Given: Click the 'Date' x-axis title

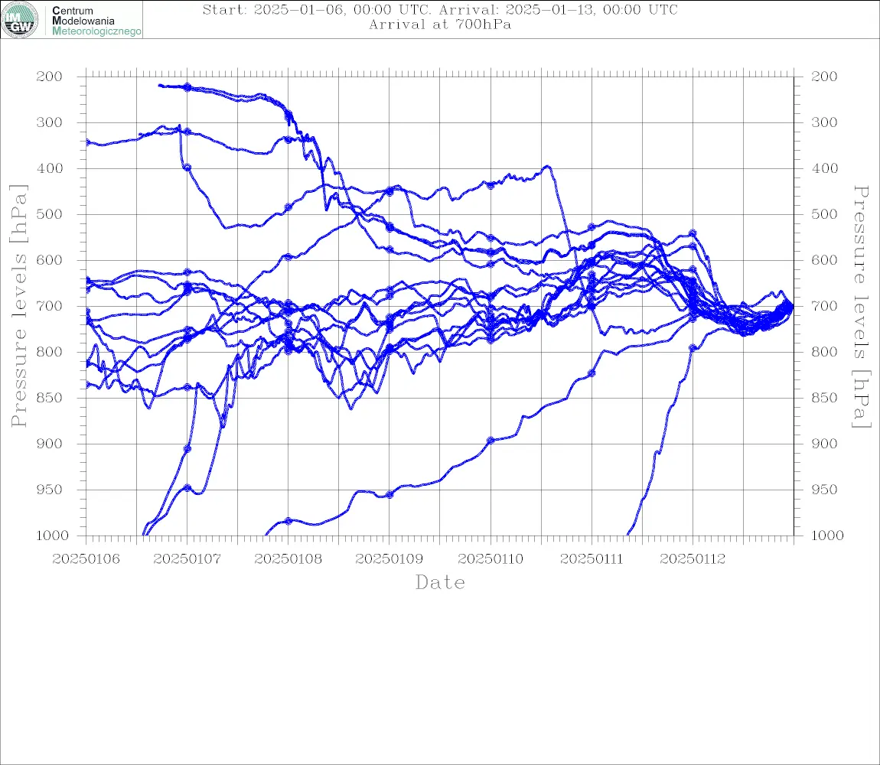Looking at the screenshot, I should pos(440,582).
